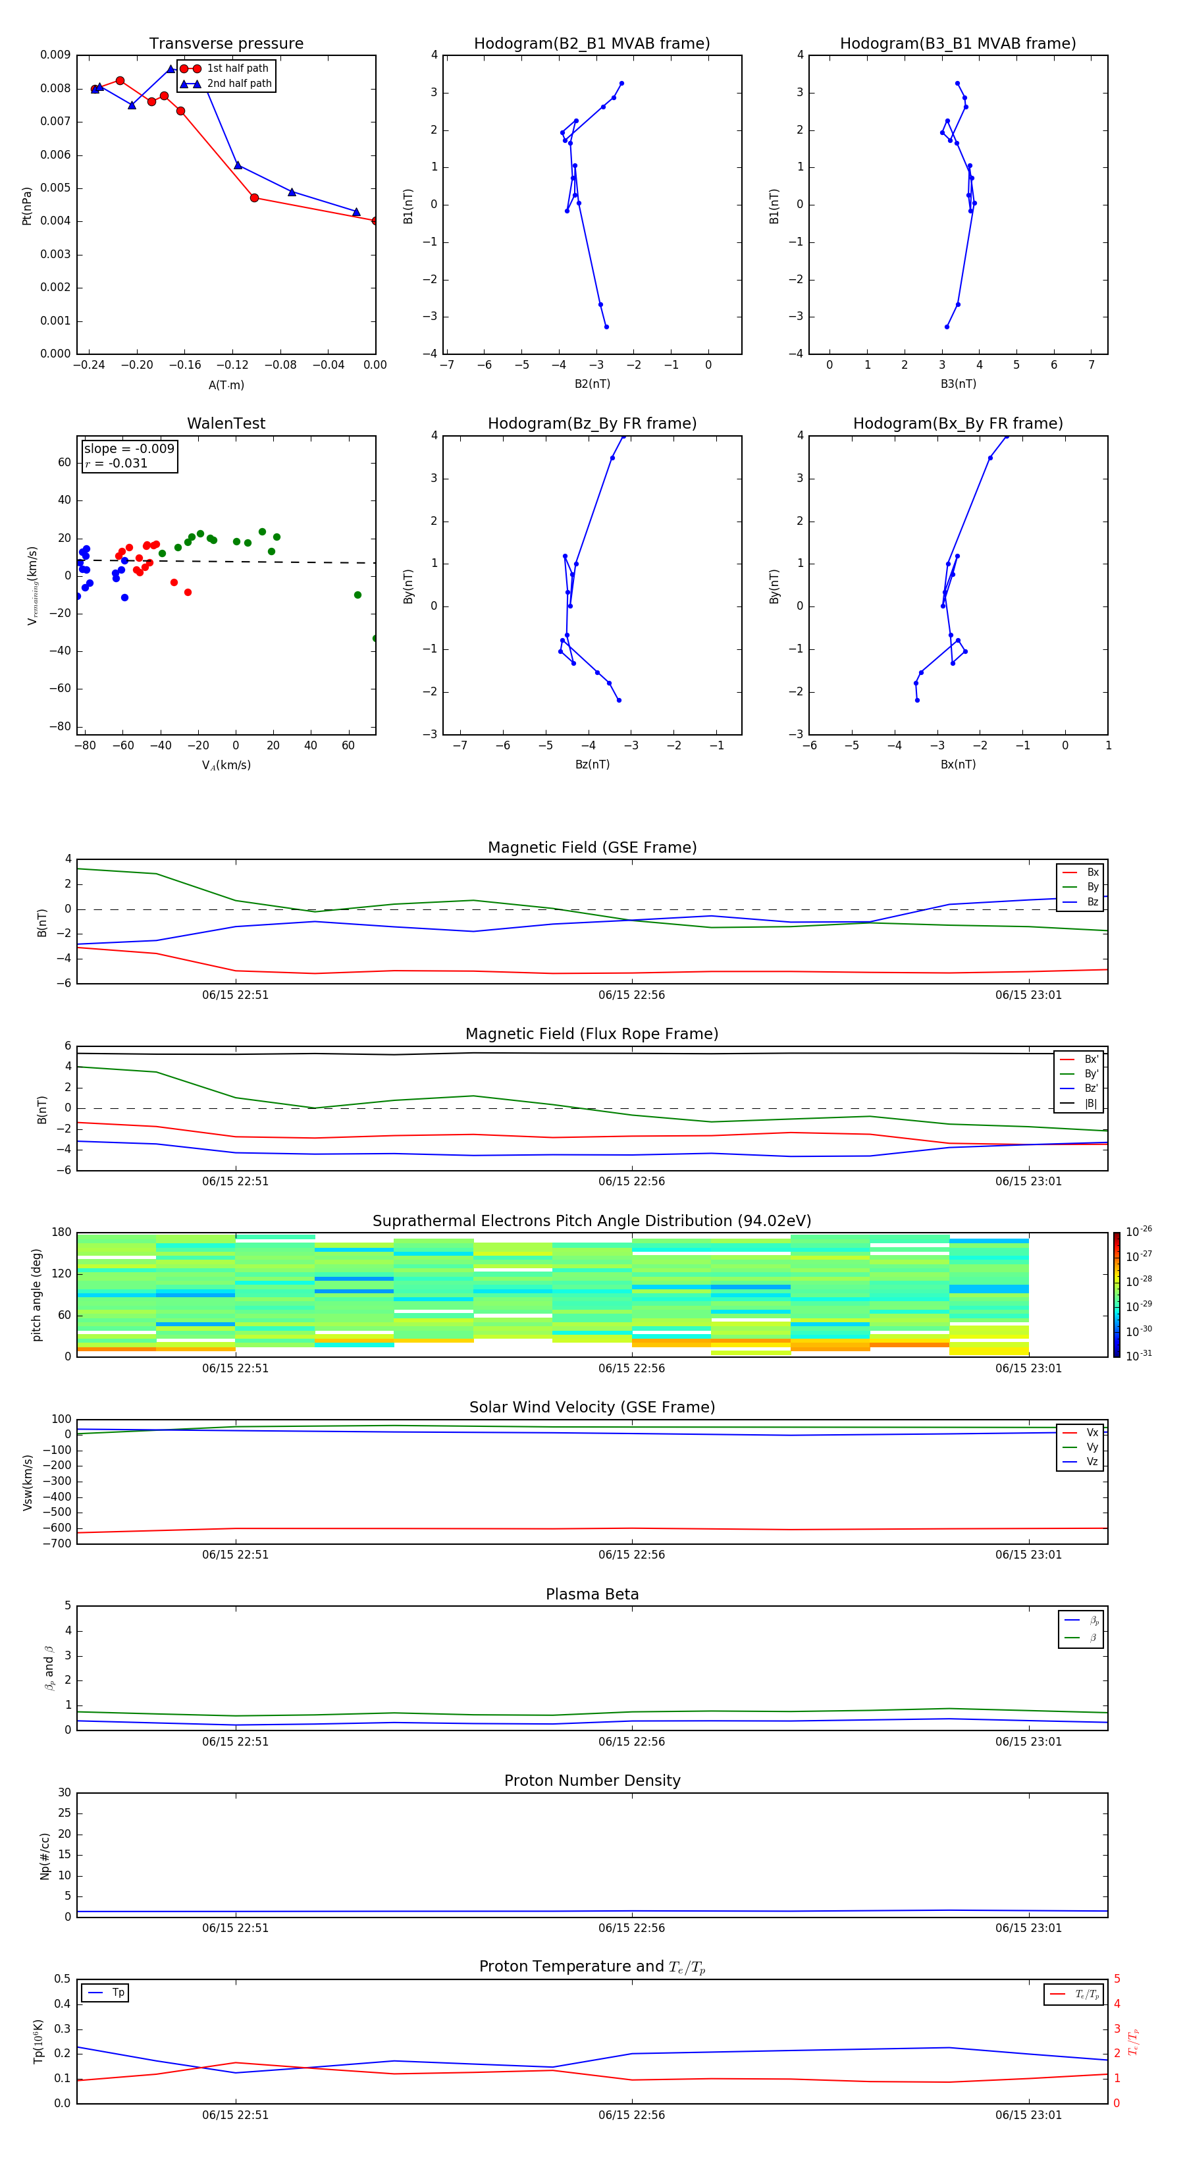The height and width of the screenshot is (2173, 1185).
Task: Click the 'WalenTest' plot title
Action: (x=226, y=423)
